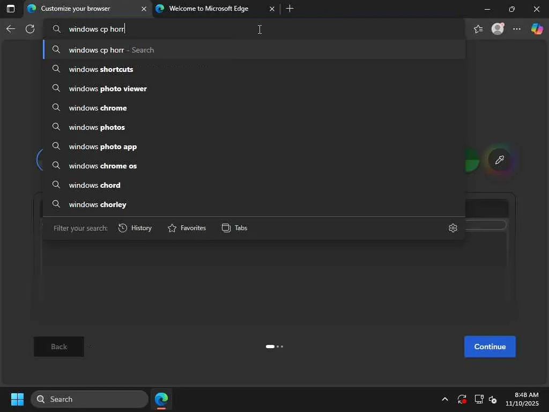The height and width of the screenshot is (412, 549).
Task: Click the Back button
Action: [x=59, y=346]
